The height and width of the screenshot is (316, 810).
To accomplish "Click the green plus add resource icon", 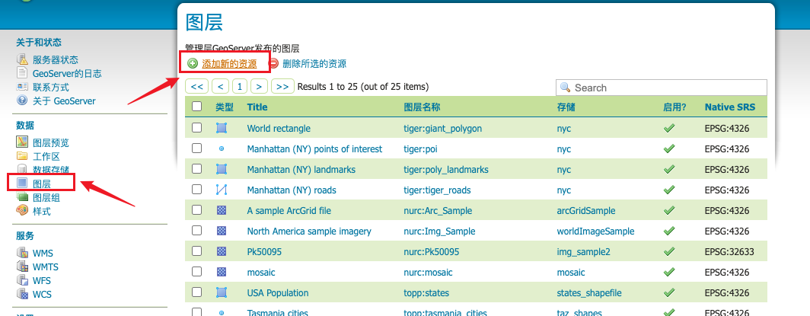I will tap(193, 63).
